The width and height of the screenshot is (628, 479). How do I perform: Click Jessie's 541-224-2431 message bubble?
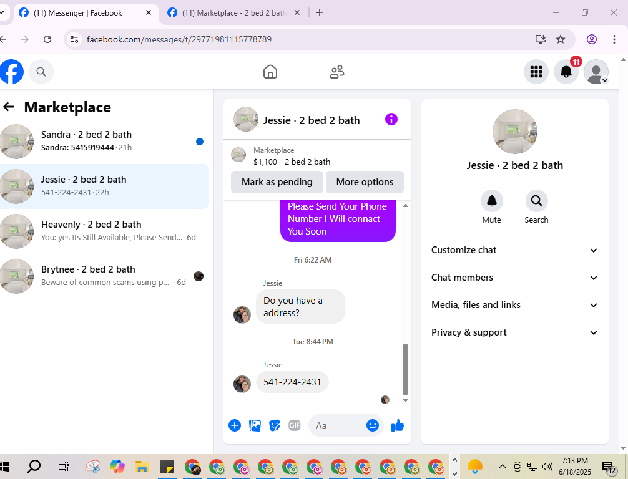pos(292,382)
